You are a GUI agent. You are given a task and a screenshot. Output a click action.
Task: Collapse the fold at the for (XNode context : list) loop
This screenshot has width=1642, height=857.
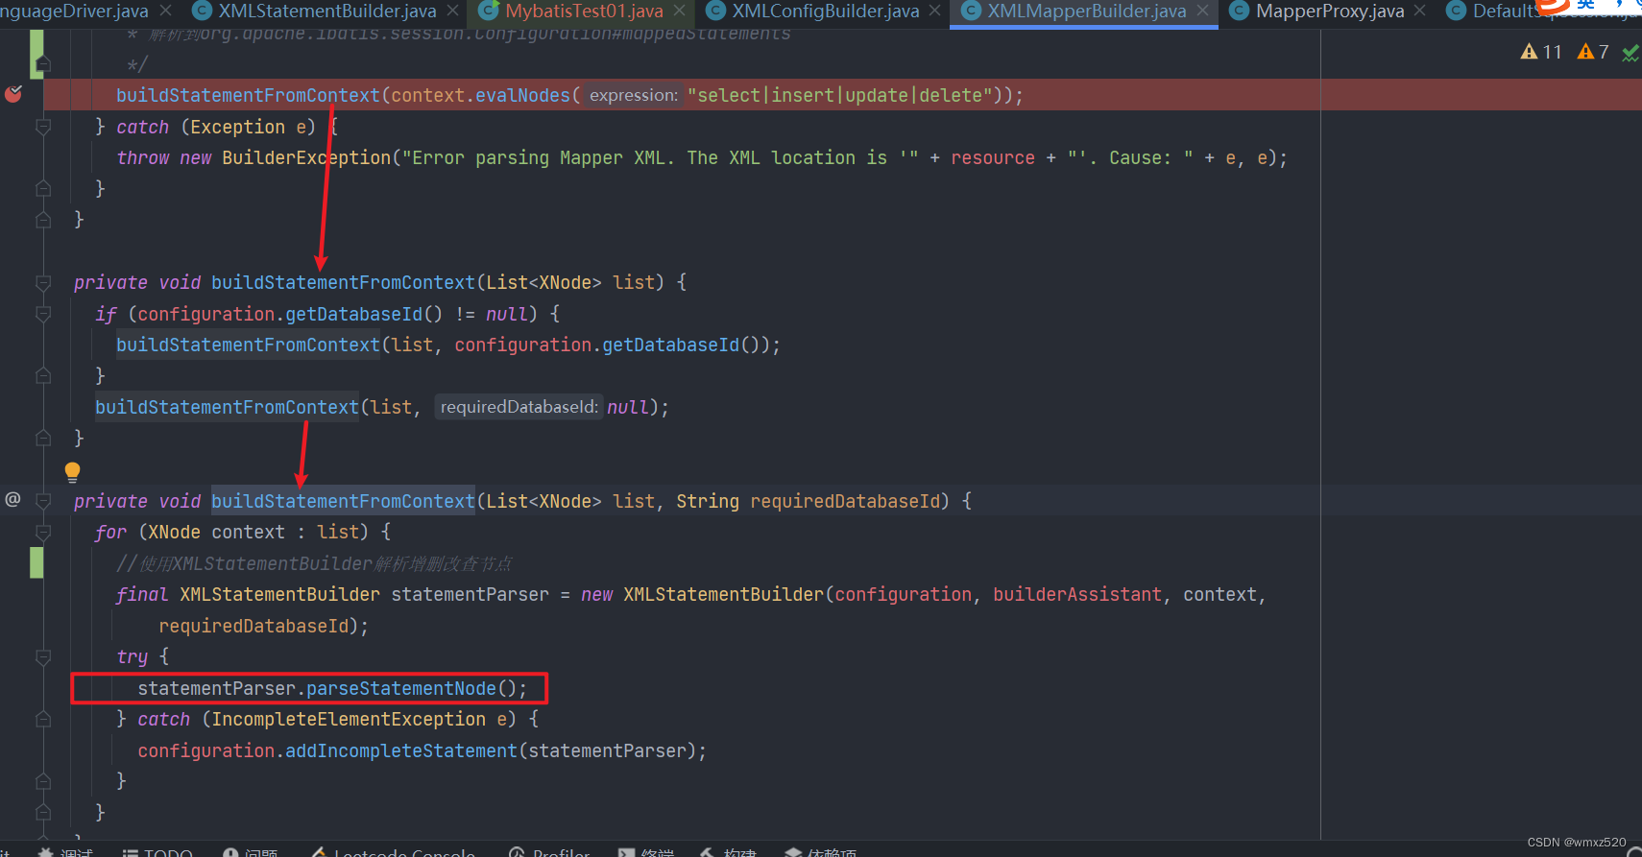(43, 532)
